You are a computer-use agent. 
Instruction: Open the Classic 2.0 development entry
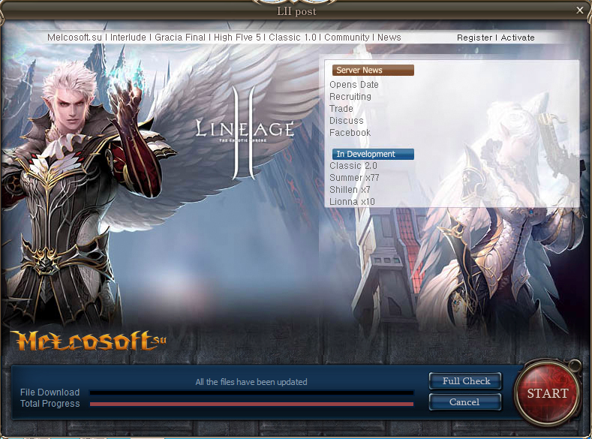point(353,166)
